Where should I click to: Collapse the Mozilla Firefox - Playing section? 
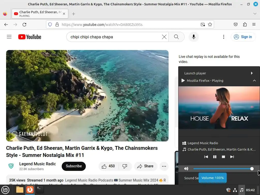click(219, 80)
